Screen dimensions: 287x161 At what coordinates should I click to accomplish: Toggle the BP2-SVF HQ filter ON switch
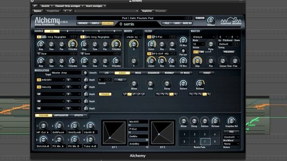click(x=149, y=54)
